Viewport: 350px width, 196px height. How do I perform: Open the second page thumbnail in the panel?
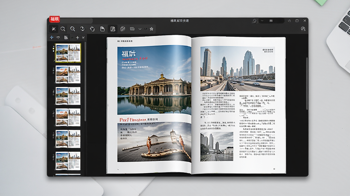pyautogui.click(x=68, y=74)
